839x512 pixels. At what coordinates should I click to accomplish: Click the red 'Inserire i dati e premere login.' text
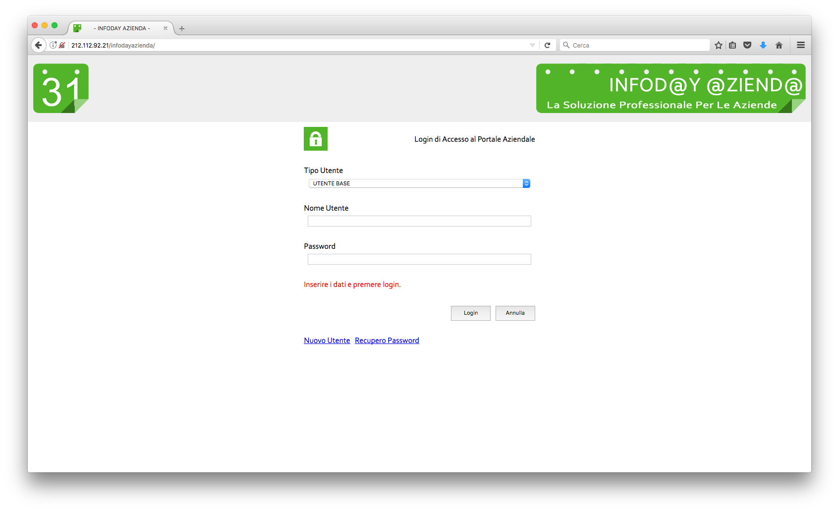click(x=352, y=284)
